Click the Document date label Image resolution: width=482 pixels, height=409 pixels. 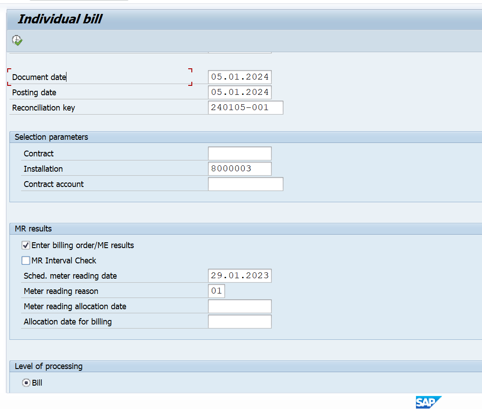click(39, 77)
